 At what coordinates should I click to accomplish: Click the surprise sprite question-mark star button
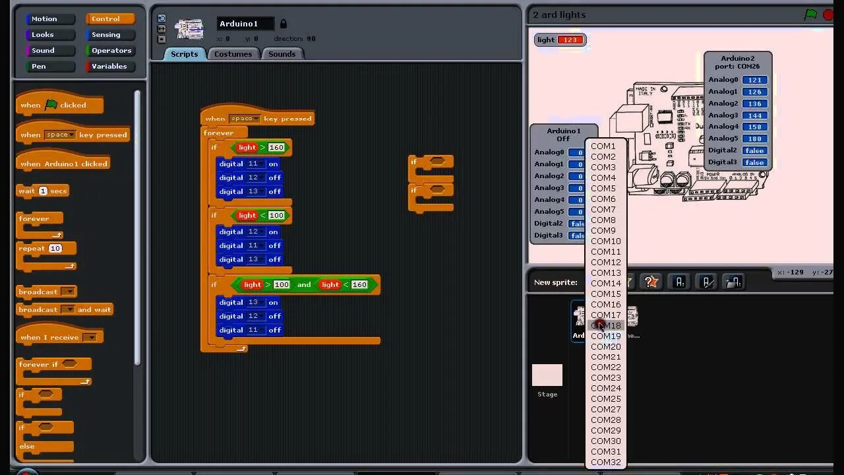tap(651, 282)
